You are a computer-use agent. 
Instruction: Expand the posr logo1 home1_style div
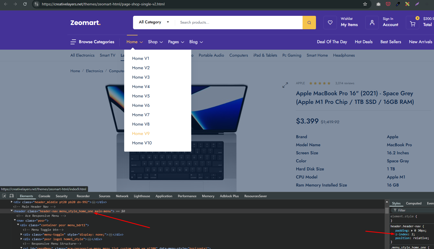[21, 239]
